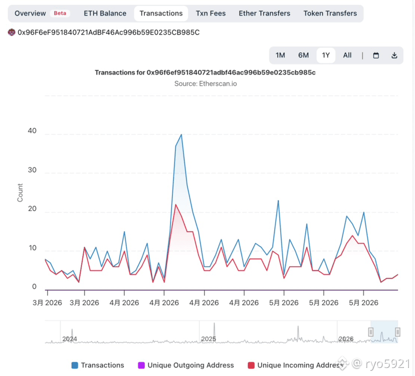This screenshot has height=376, width=415.
Task: Switch to the Overview tab
Action: click(x=30, y=13)
